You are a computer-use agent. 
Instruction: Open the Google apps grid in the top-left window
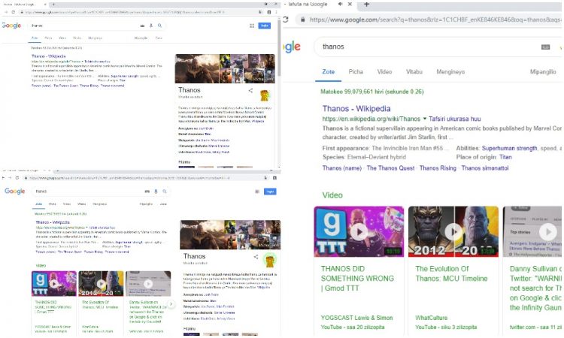point(251,26)
